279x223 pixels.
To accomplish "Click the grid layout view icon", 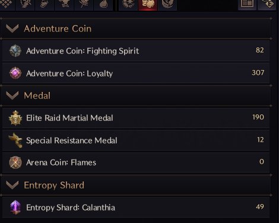I will [247, 4].
